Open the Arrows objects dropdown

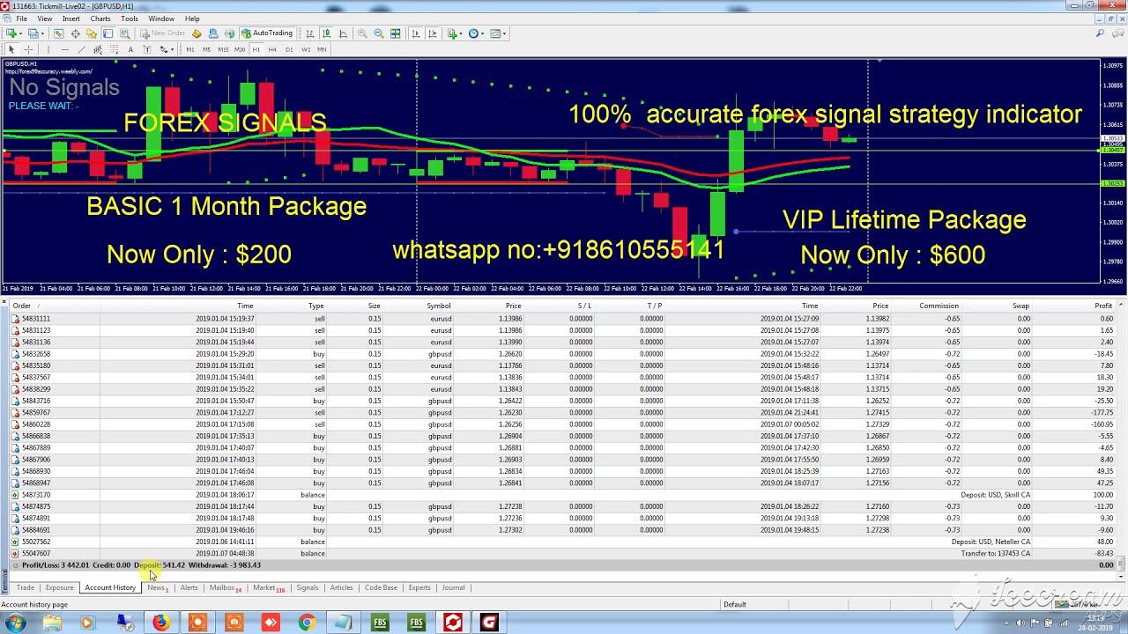[166, 49]
